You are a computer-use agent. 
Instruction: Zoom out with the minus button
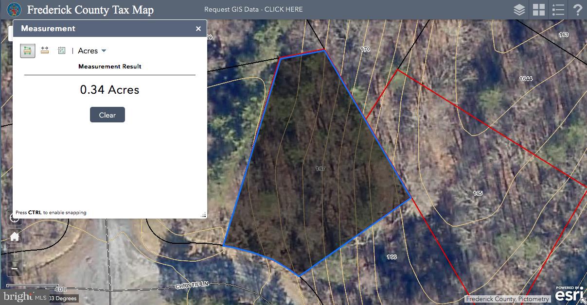[15, 268]
